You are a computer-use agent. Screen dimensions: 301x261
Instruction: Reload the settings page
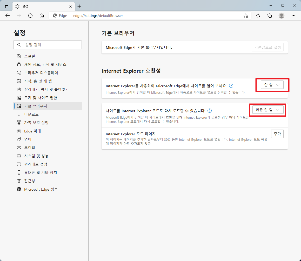point(30,16)
